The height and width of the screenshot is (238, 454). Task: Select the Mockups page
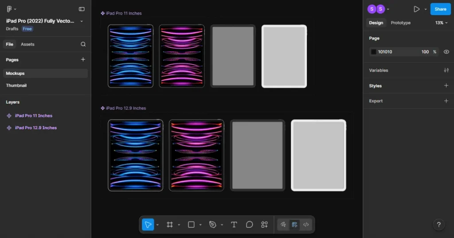45,73
